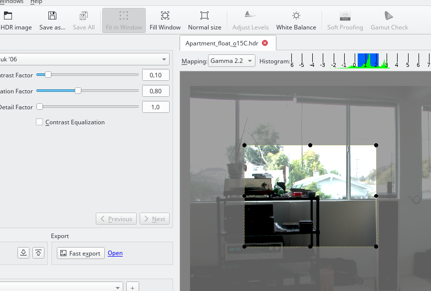Expand the tonemap operator dropdown

84,59
